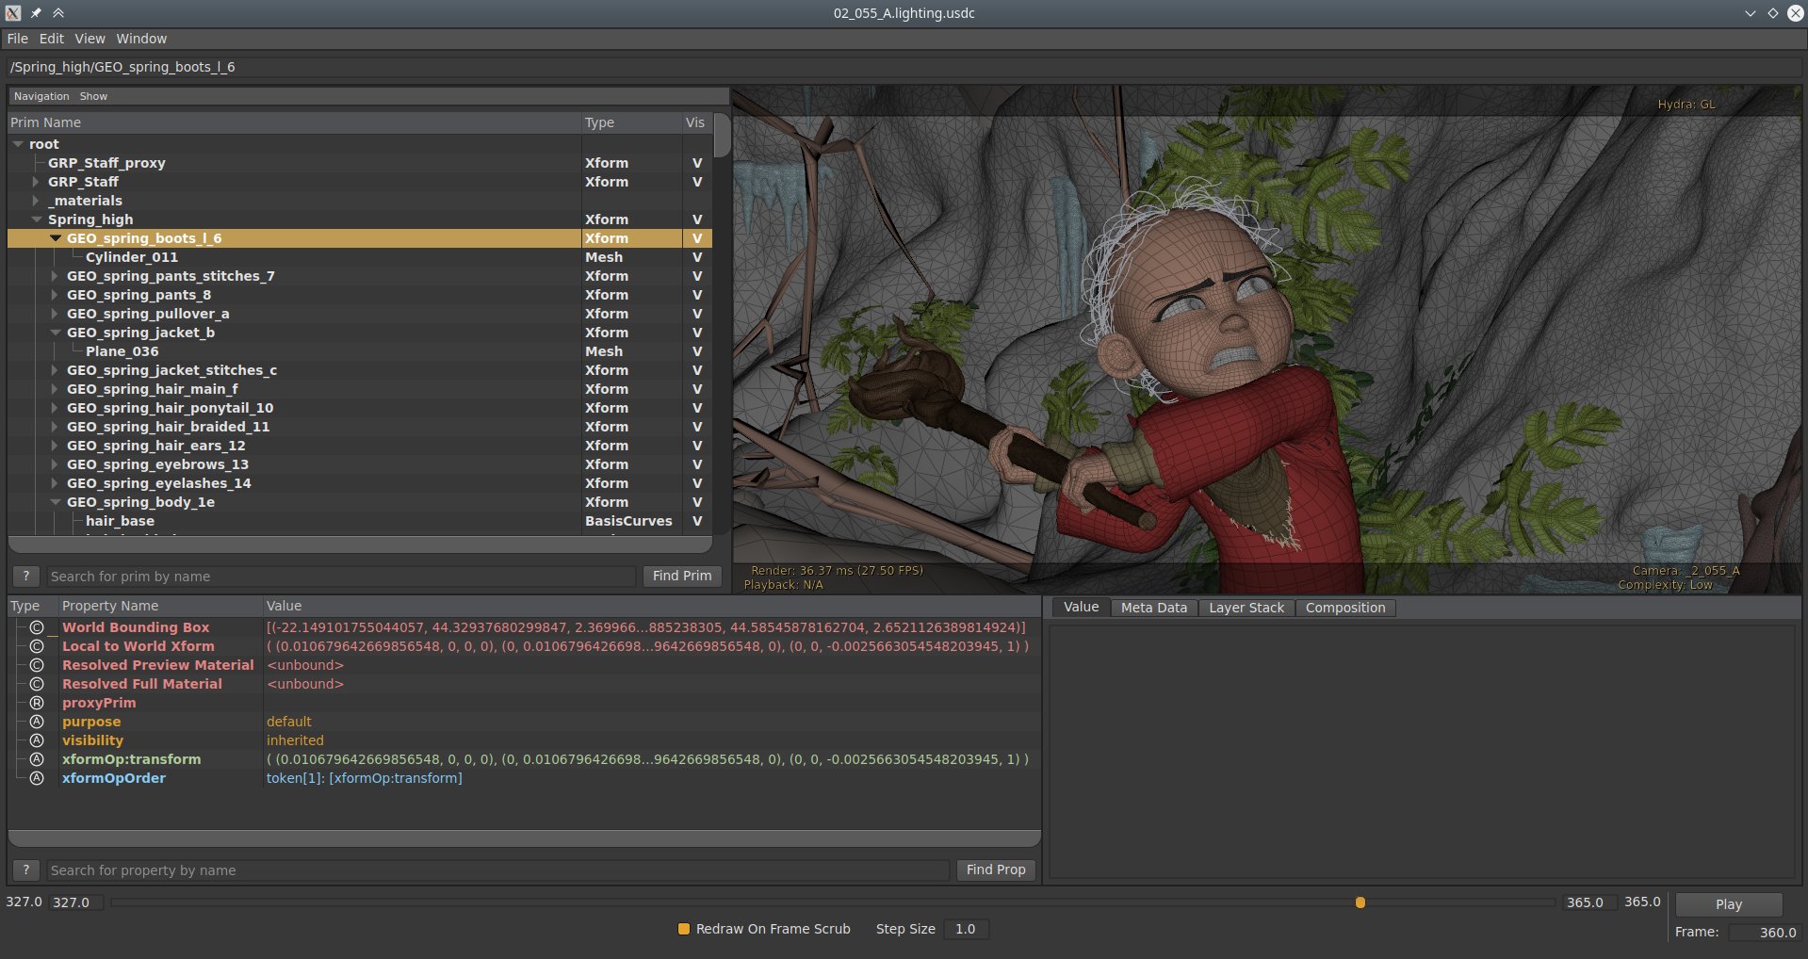Click the keep-above arrows icon in title bar
The height and width of the screenshot is (959, 1808).
(58, 13)
